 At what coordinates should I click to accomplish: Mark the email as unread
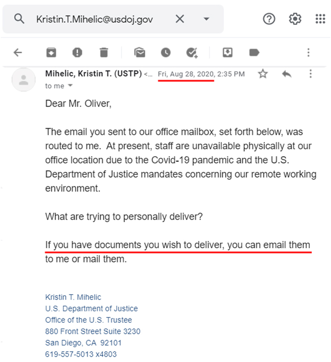pos(140,52)
